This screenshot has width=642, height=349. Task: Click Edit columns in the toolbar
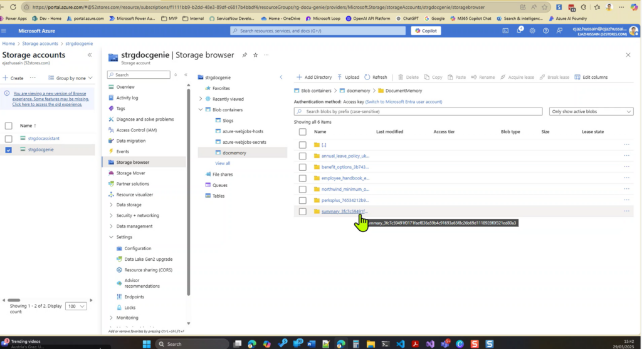591,77
